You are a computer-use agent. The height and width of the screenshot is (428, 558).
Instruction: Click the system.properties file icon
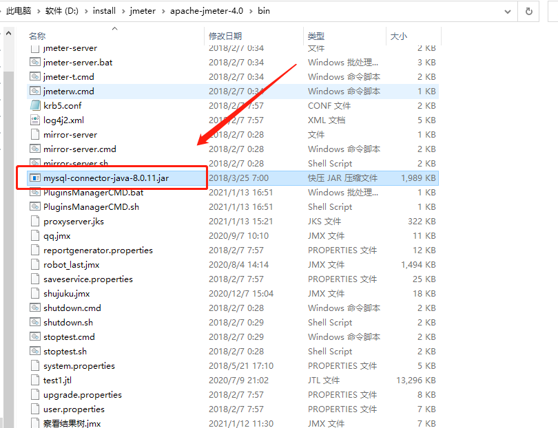35,366
